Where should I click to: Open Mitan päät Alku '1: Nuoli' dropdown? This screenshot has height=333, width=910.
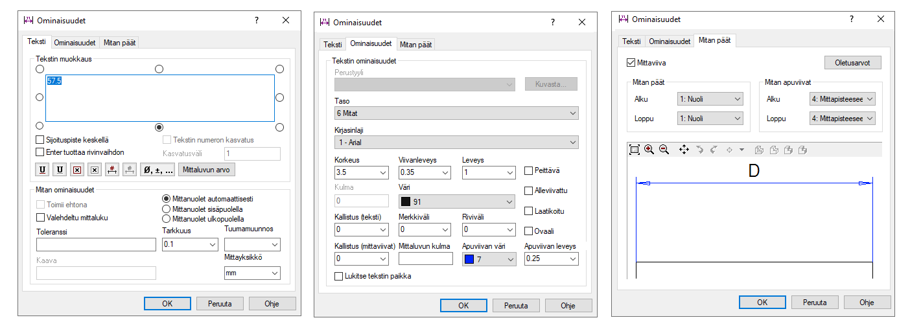point(710,99)
